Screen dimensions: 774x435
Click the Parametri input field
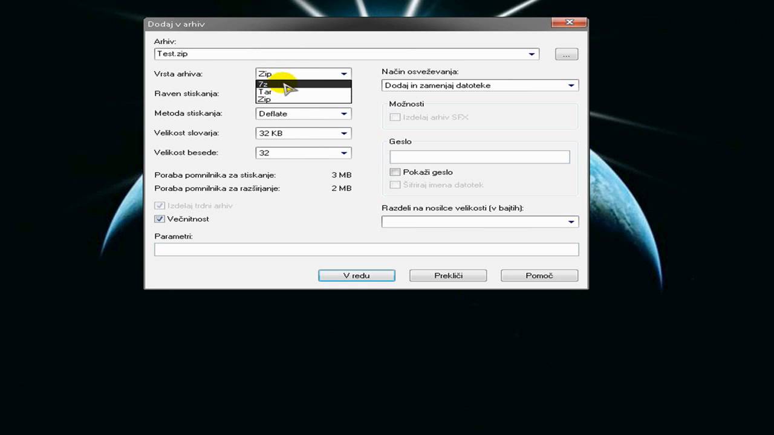point(366,249)
